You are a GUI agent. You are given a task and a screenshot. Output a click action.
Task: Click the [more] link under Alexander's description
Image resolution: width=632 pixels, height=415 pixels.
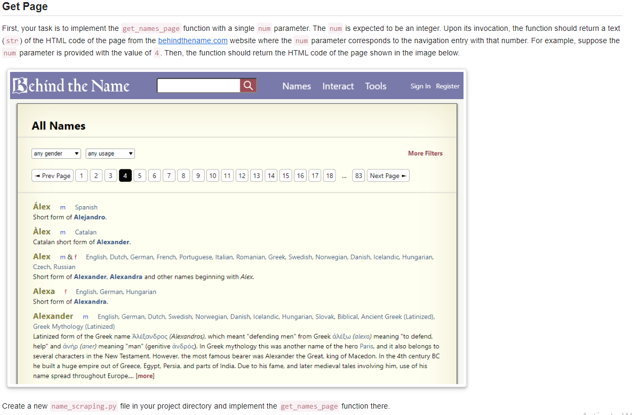(145, 376)
